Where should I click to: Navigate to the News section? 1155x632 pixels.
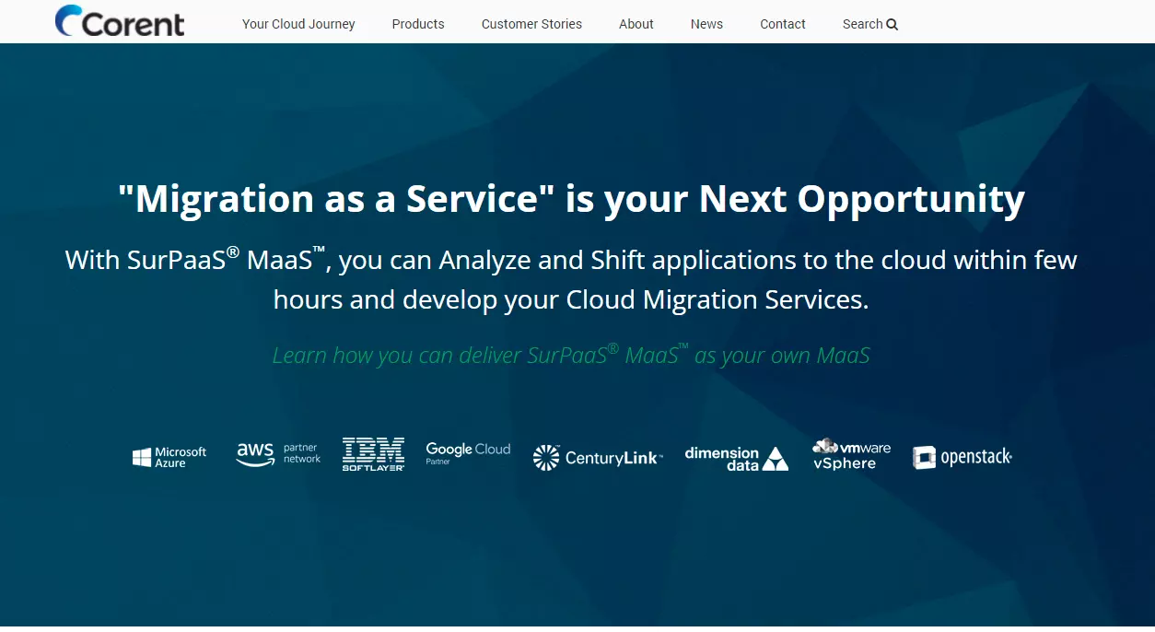pyautogui.click(x=706, y=24)
